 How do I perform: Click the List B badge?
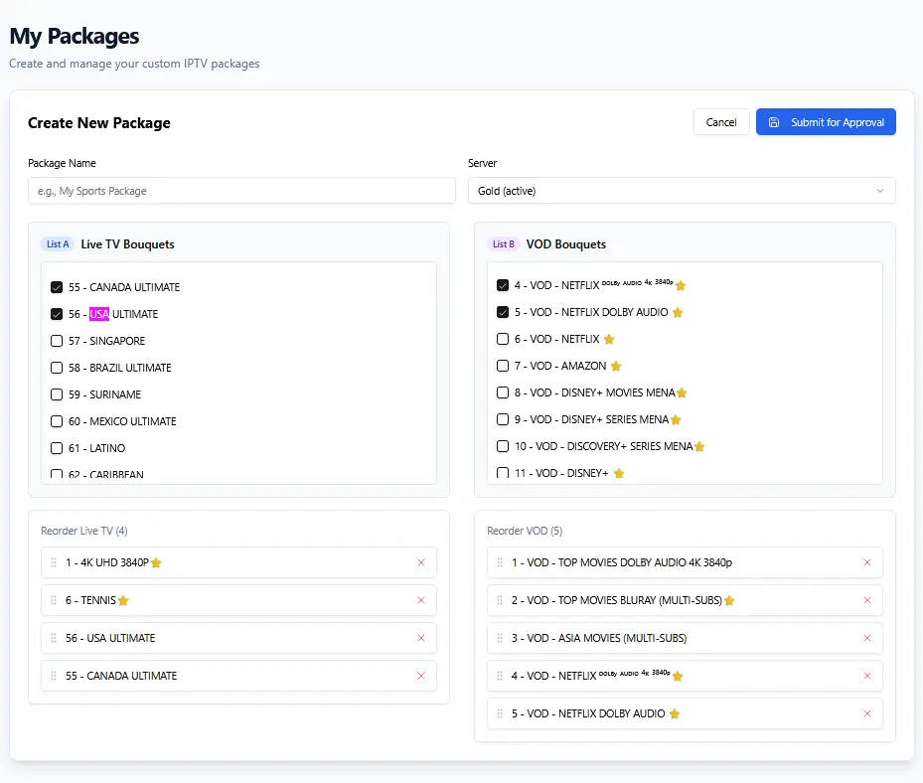click(x=504, y=244)
